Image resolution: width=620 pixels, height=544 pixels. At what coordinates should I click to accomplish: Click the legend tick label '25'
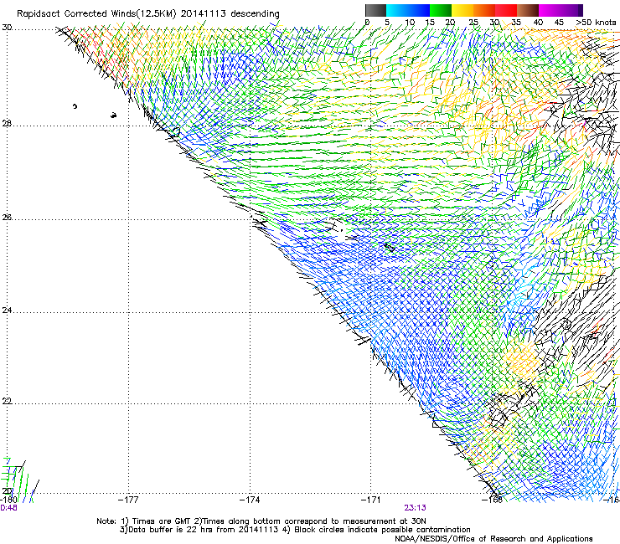(473, 22)
